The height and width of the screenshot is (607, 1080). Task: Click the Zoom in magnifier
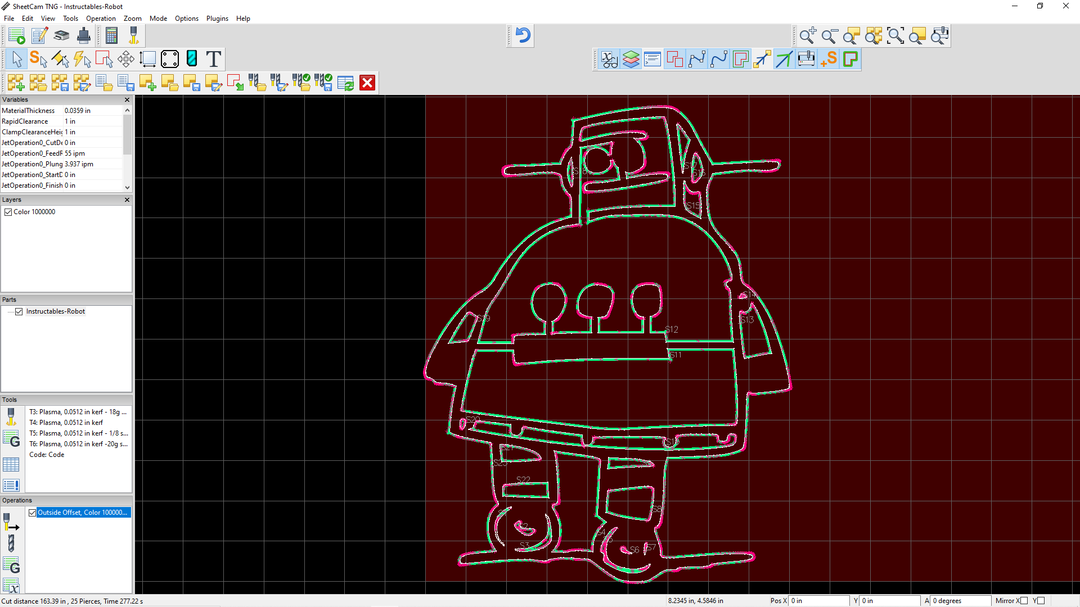click(x=807, y=36)
